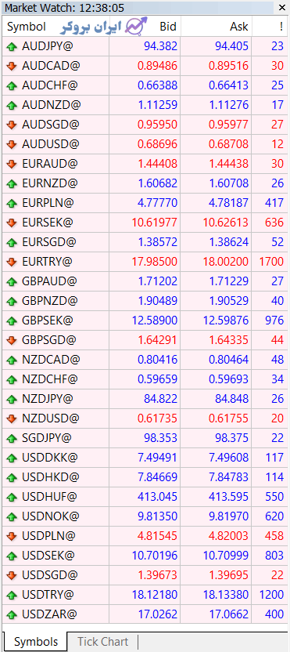The width and height of the screenshot is (290, 652).
Task: Click the green up arrow beside AUDJPY@
Action: [11, 46]
